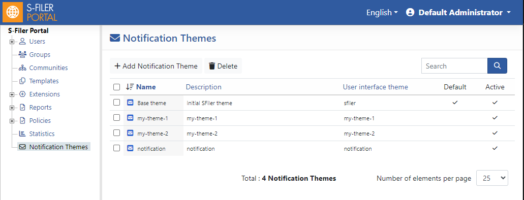The width and height of the screenshot is (524, 200).
Task: Click the sort order icon beside Name
Action: coord(130,87)
